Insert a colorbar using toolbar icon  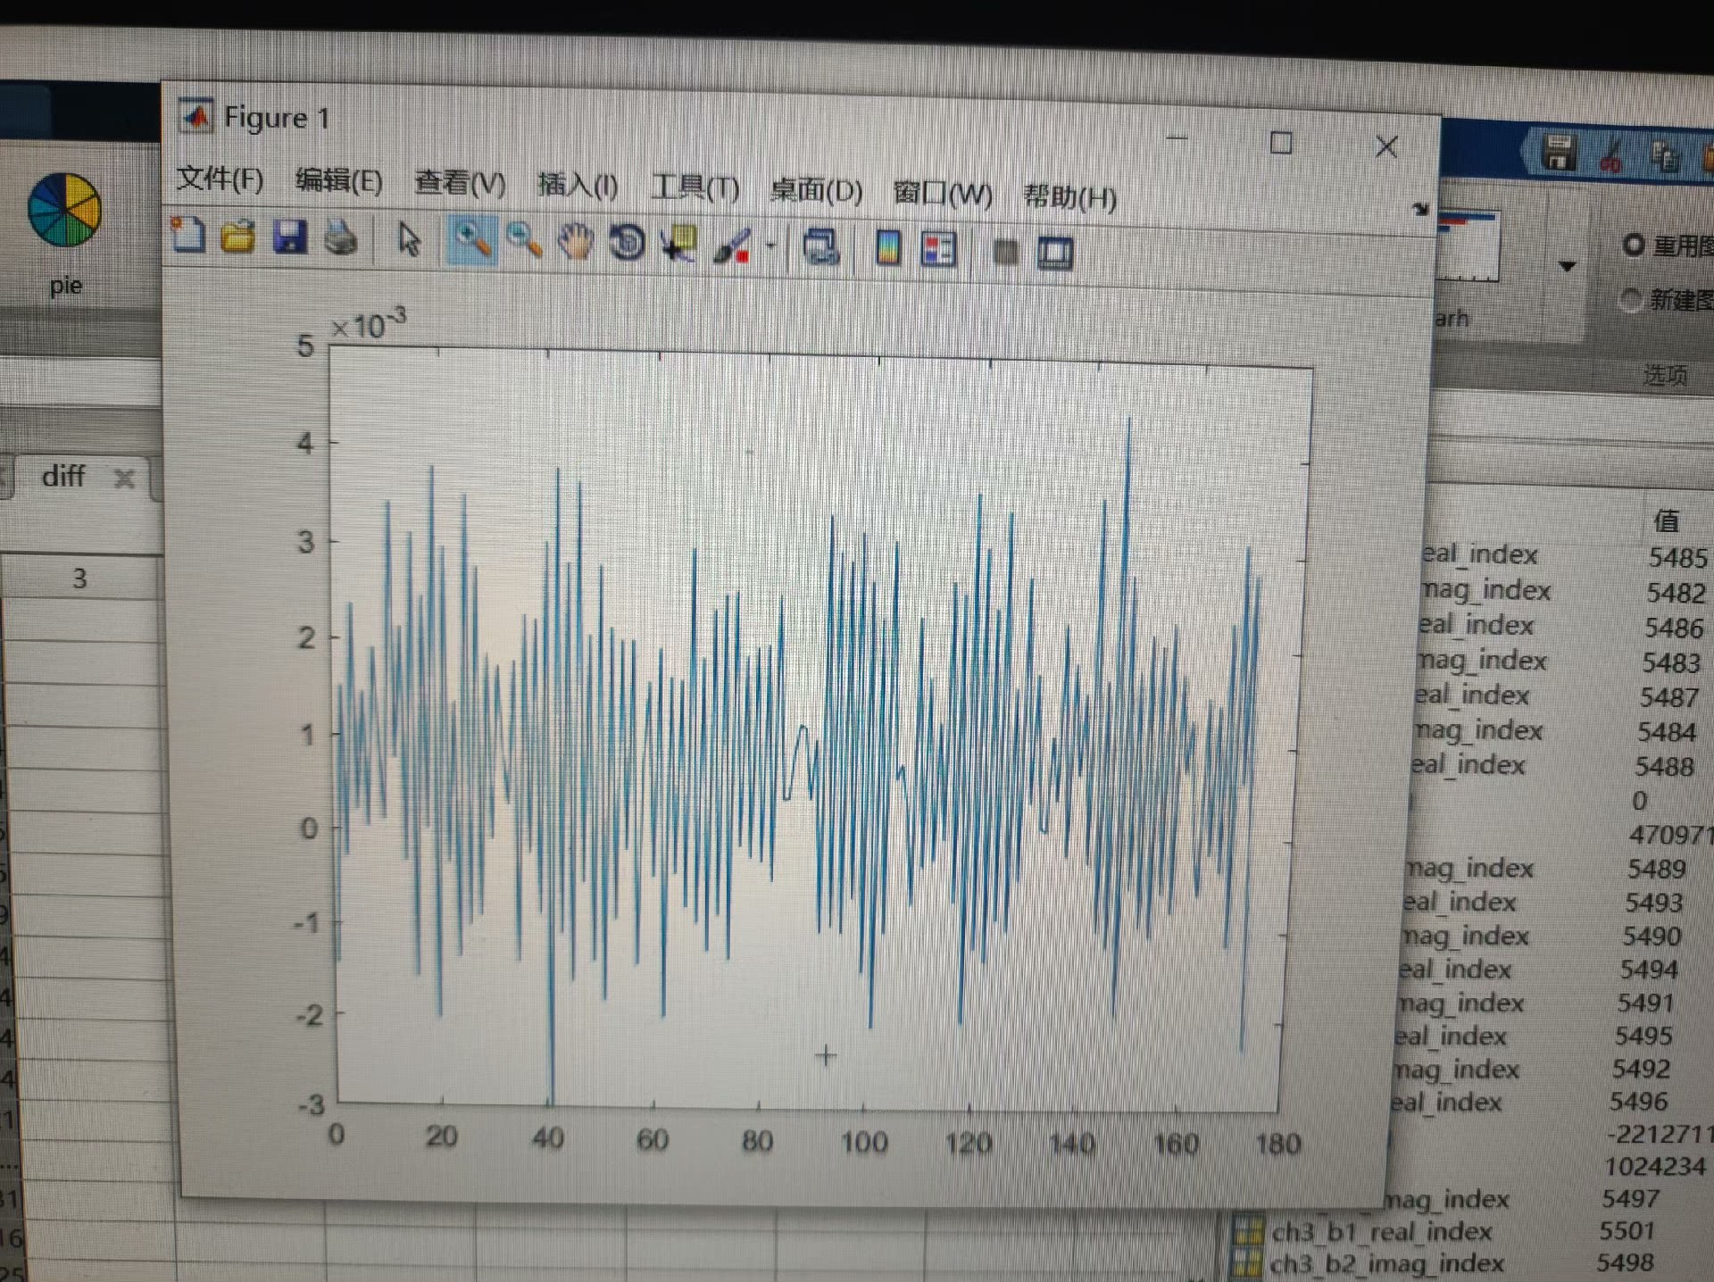[x=888, y=249]
